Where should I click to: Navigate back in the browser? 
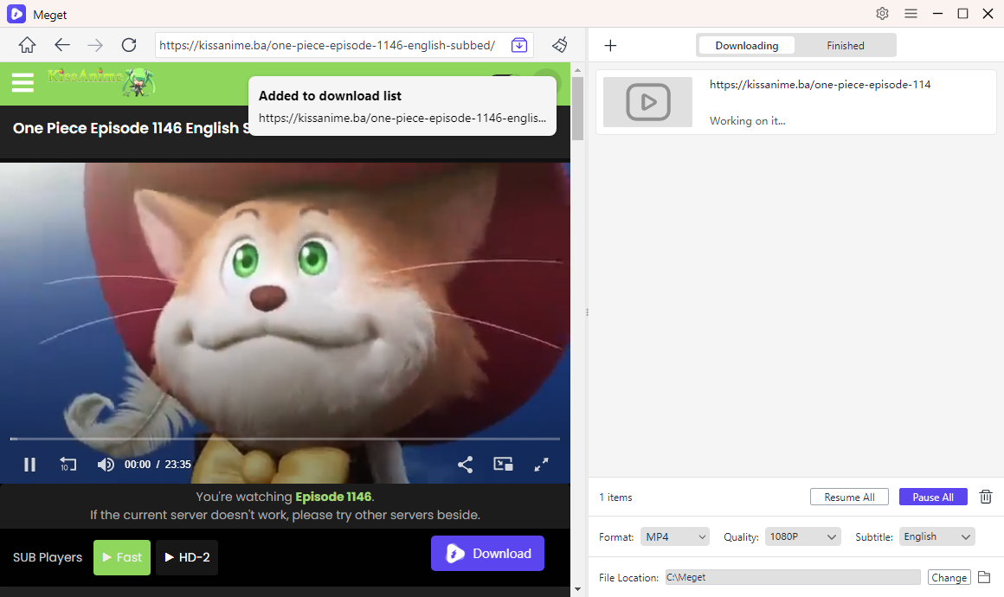tap(61, 45)
